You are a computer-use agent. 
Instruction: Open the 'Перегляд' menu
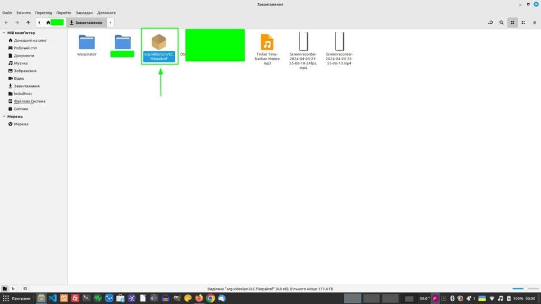(44, 13)
